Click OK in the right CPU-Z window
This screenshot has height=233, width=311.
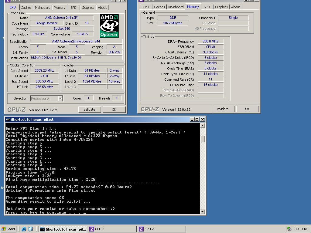247,109
